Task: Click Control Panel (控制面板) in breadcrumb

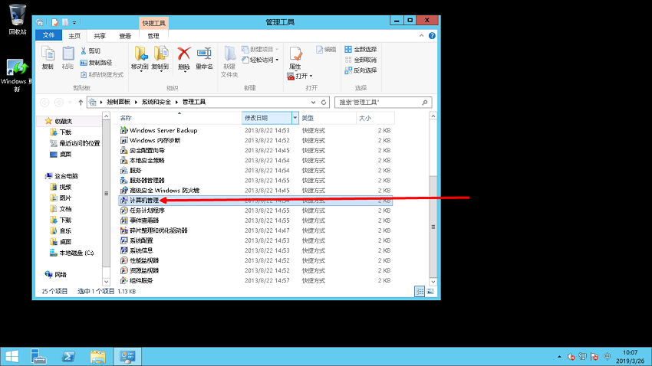Action: coord(118,102)
